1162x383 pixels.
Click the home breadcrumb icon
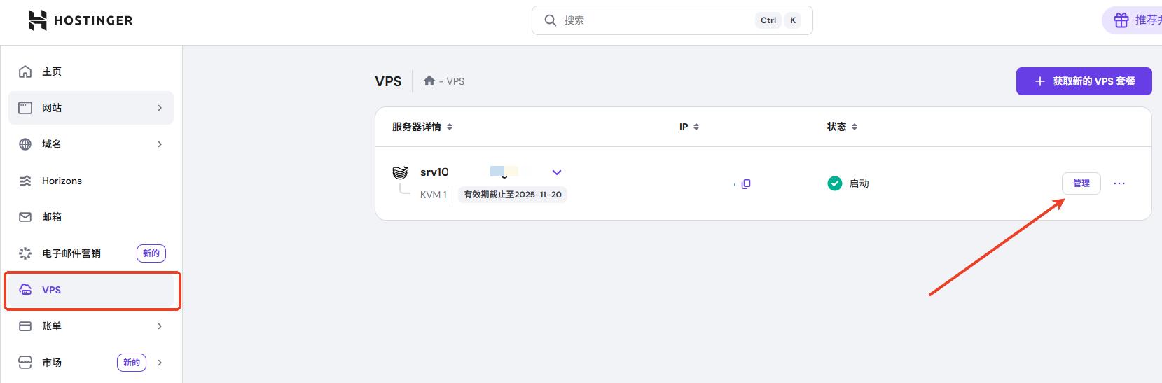click(x=429, y=81)
